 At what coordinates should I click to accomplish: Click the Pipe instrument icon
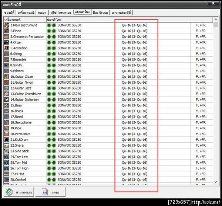pos(6,128)
